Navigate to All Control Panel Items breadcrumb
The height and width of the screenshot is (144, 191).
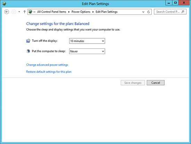tap(52, 12)
